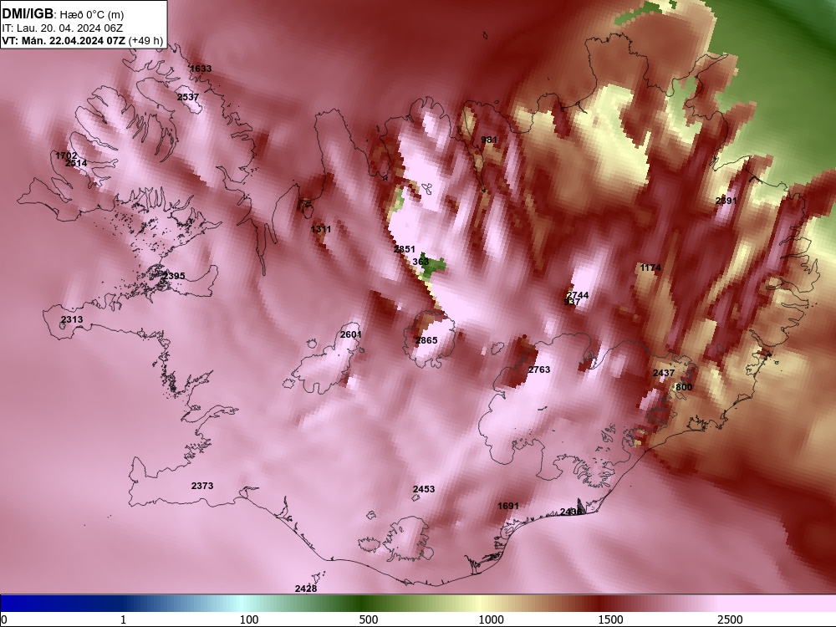The width and height of the screenshot is (836, 627).
Task: Click the map value 2313
Action: click(71, 319)
